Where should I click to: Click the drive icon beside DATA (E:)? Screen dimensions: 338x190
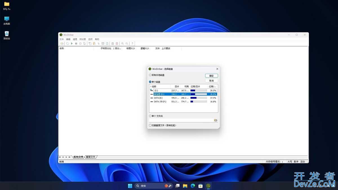click(x=152, y=98)
